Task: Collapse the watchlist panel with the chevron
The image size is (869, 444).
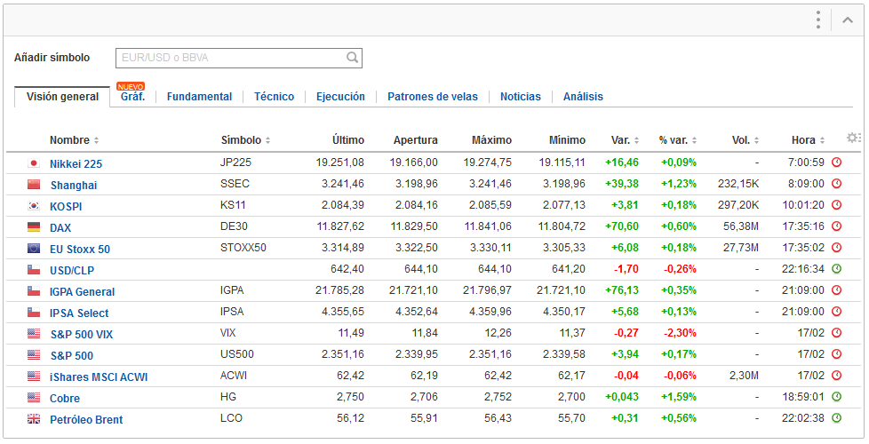Action: pos(848,20)
